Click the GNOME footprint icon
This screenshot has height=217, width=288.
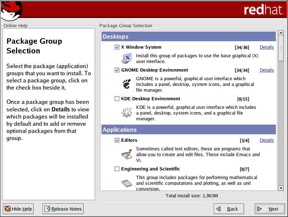127,84
